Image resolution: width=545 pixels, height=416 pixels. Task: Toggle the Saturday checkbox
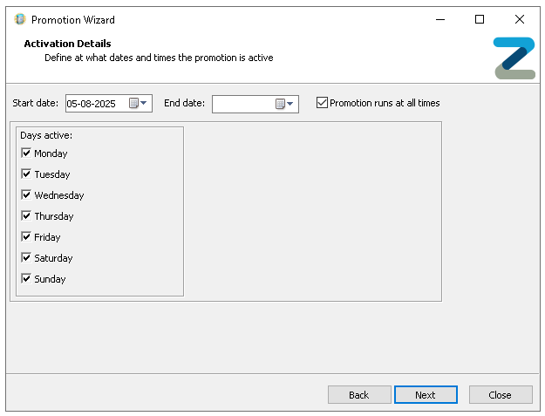[26, 258]
